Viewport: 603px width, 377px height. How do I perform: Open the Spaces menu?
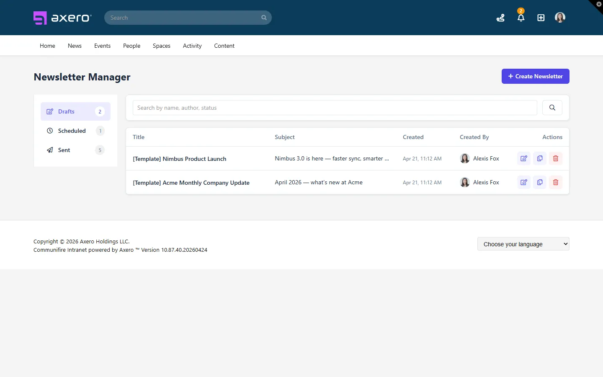(x=162, y=46)
